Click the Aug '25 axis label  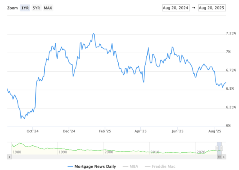(215, 131)
